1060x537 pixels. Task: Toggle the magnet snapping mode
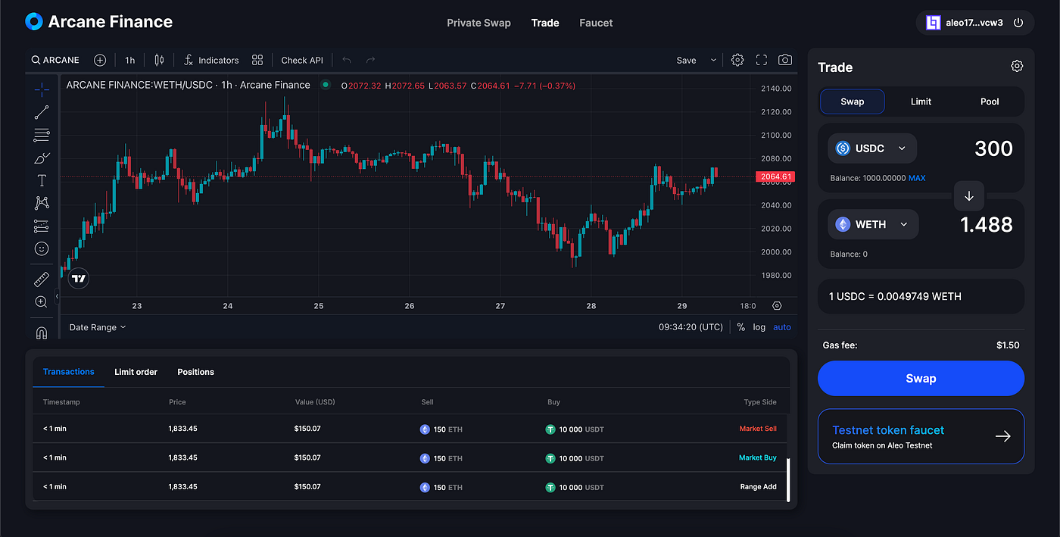(42, 333)
